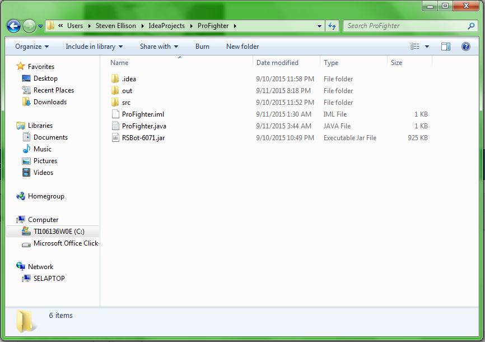Create a New folder
This screenshot has height=342, width=485.
coord(243,47)
